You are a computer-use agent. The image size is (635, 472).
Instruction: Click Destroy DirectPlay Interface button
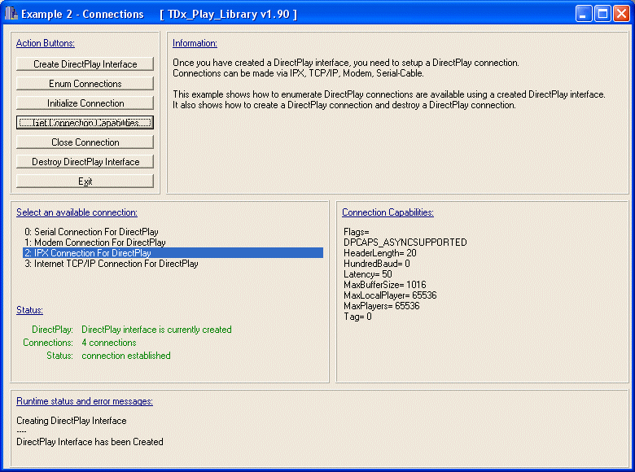pos(85,162)
